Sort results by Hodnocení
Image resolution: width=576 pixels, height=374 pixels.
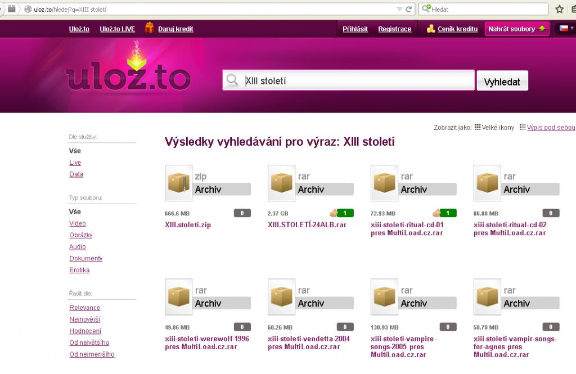point(85,331)
